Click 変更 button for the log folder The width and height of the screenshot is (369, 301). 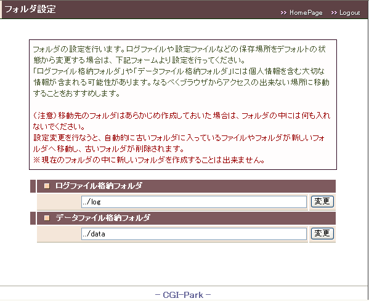coord(322,201)
